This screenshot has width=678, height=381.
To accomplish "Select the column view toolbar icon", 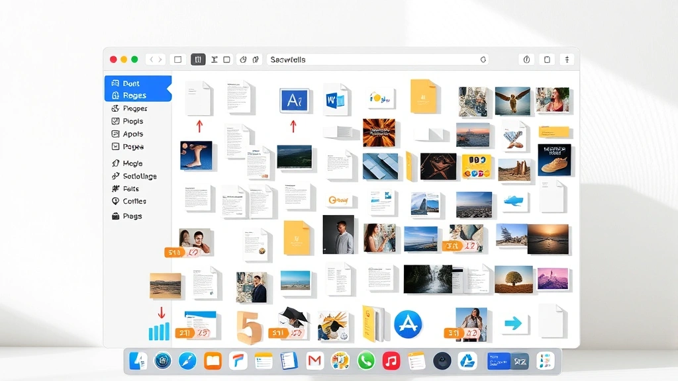I will 214,59.
